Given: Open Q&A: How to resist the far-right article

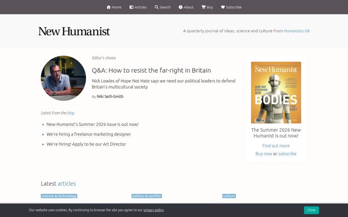Looking at the screenshot, I should [151, 70].
